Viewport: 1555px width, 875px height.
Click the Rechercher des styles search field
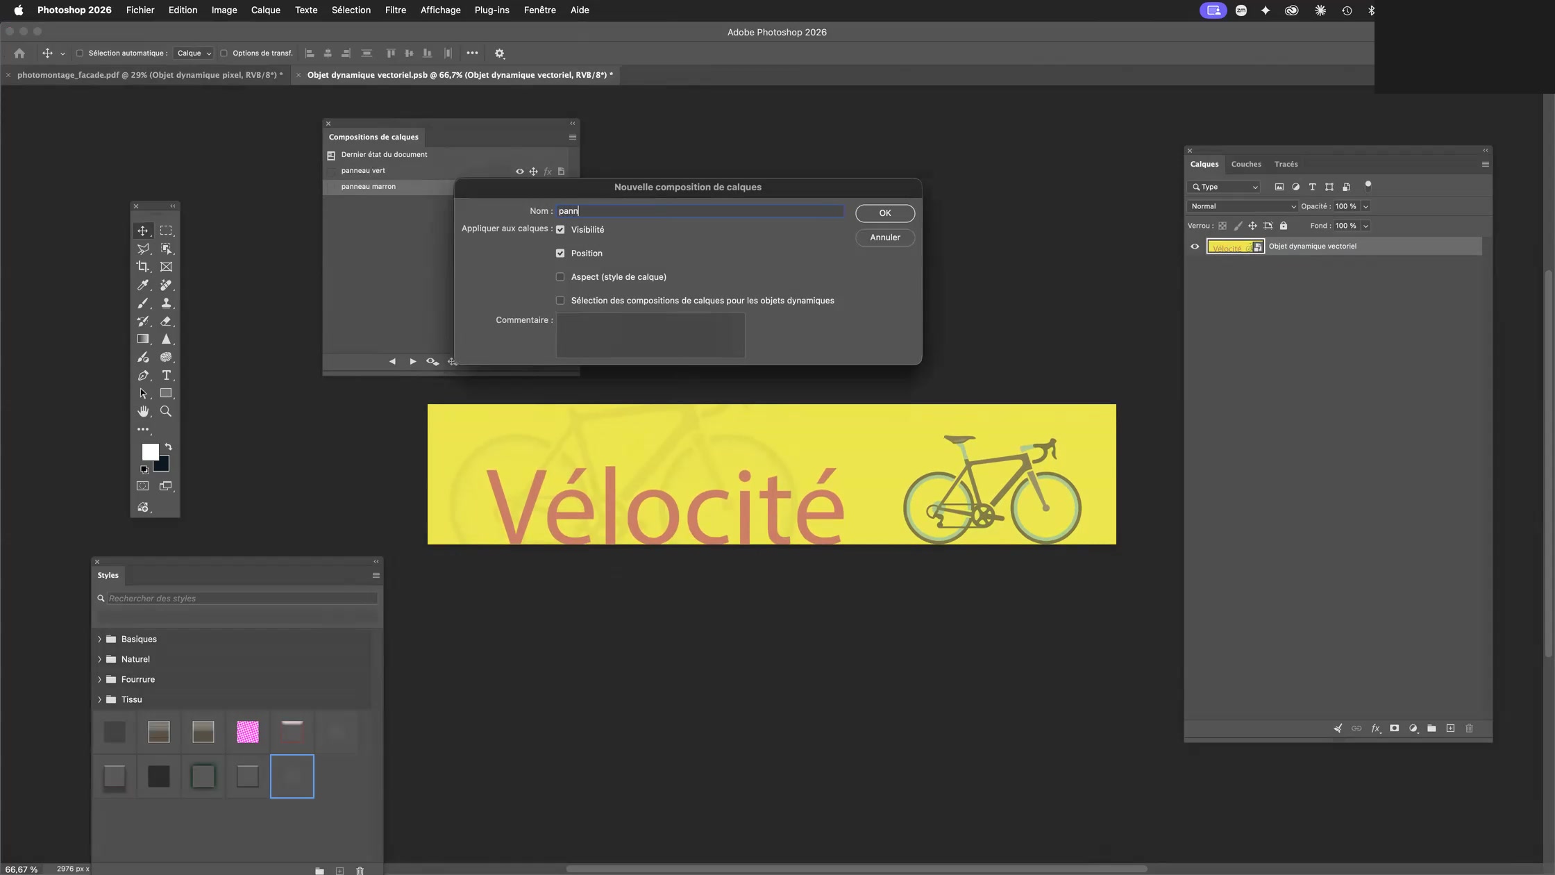point(242,599)
